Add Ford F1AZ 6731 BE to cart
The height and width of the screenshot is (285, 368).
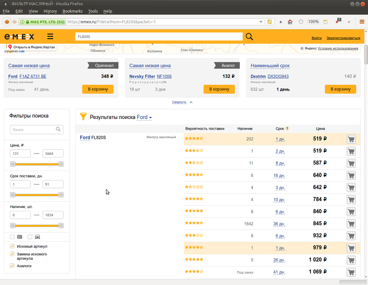[x=98, y=89]
